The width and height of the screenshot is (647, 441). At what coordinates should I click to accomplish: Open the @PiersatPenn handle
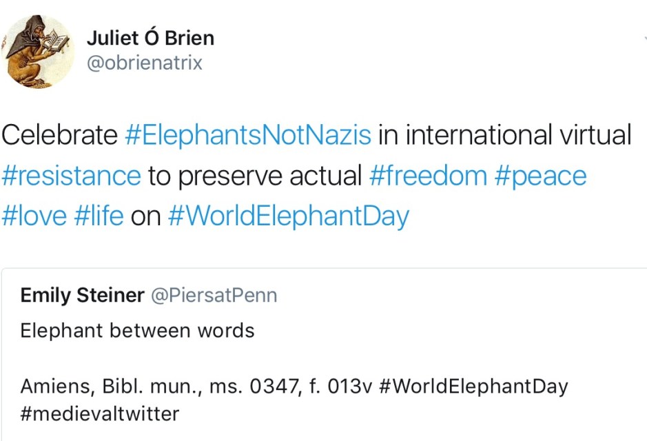(x=214, y=296)
